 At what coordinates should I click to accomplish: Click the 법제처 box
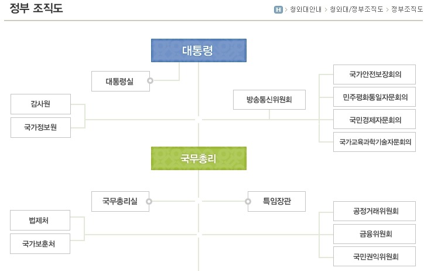[40, 221]
